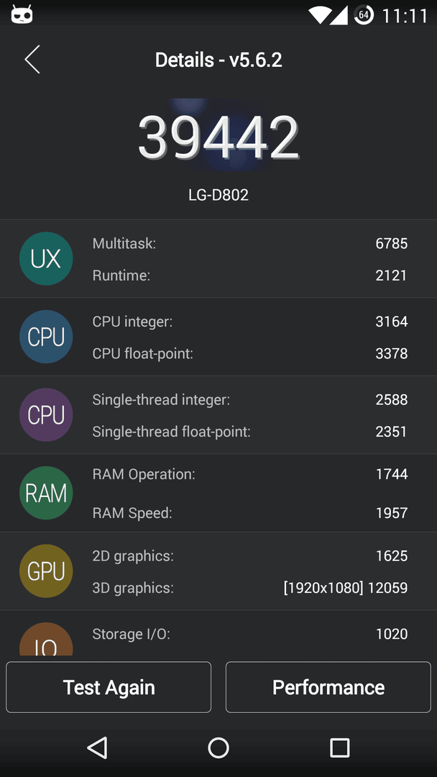Tap the recent apps square button
Image resolution: width=437 pixels, height=777 pixels.
point(339,748)
